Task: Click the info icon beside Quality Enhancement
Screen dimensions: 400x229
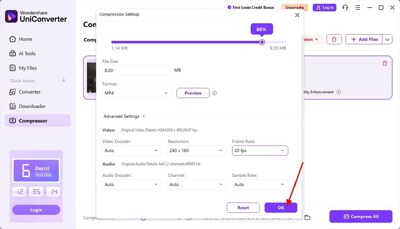Action: click(x=338, y=92)
